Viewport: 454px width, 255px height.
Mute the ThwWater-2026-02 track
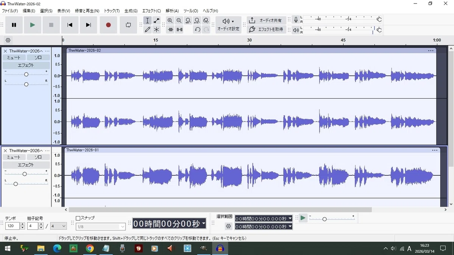click(x=14, y=57)
